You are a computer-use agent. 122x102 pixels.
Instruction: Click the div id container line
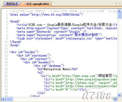(33, 55)
